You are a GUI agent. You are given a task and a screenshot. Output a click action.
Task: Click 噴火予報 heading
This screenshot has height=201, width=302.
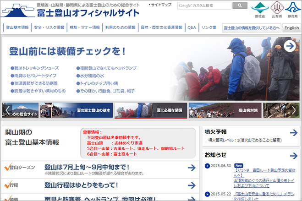click(x=215, y=132)
